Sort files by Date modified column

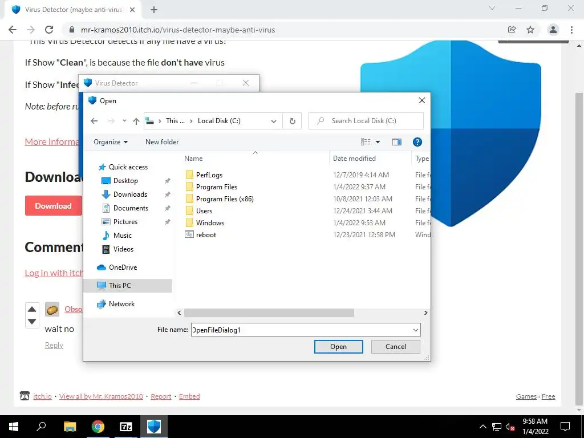point(354,159)
